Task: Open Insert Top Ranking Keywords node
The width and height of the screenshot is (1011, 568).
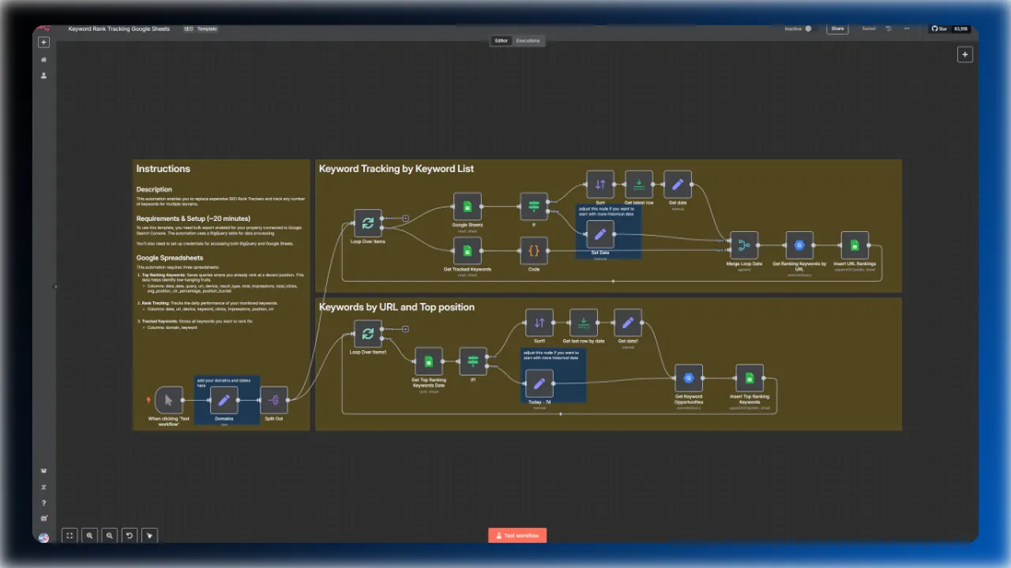Action: pyautogui.click(x=750, y=378)
